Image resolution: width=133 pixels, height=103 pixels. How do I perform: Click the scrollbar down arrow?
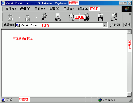click(x=129, y=94)
